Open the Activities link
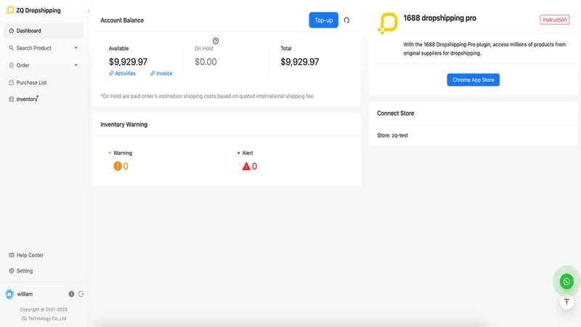The height and width of the screenshot is (327, 581). (x=122, y=73)
